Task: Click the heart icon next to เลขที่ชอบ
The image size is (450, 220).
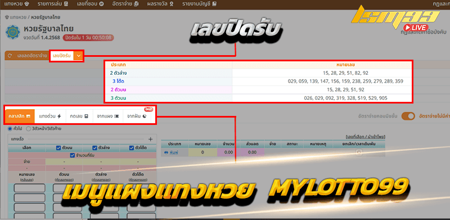Action: [101, 4]
